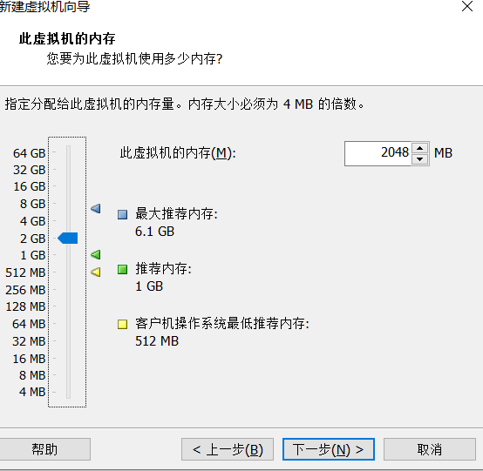Click the 512 MB slider label
The image size is (483, 471).
click(x=25, y=273)
